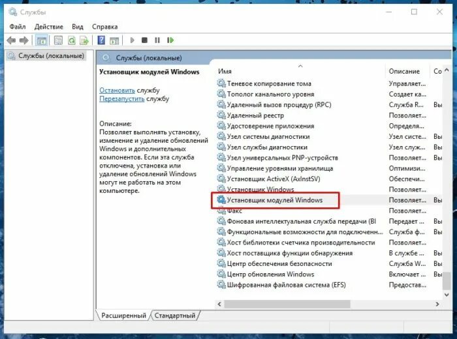Click gear icon of Центр обновления Windows

tap(221, 274)
